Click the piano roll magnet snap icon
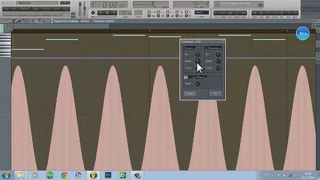The width and height of the screenshot is (320, 180). pos(10,21)
